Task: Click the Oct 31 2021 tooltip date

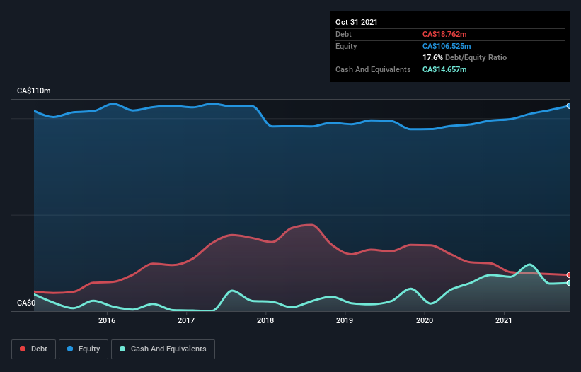Action: coord(357,22)
